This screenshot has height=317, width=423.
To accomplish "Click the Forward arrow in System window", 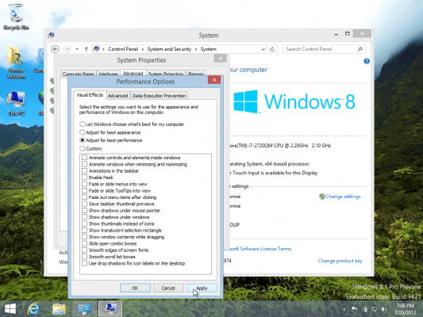I will tap(67, 49).
